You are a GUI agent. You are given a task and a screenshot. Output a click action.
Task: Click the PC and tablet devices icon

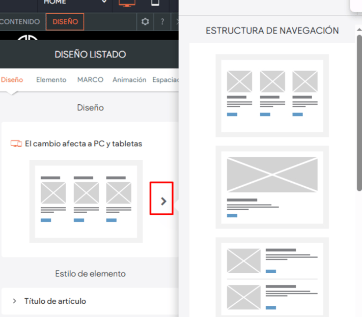[16, 144]
